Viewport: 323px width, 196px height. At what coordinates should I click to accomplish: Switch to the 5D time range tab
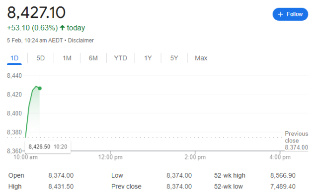[x=41, y=58]
